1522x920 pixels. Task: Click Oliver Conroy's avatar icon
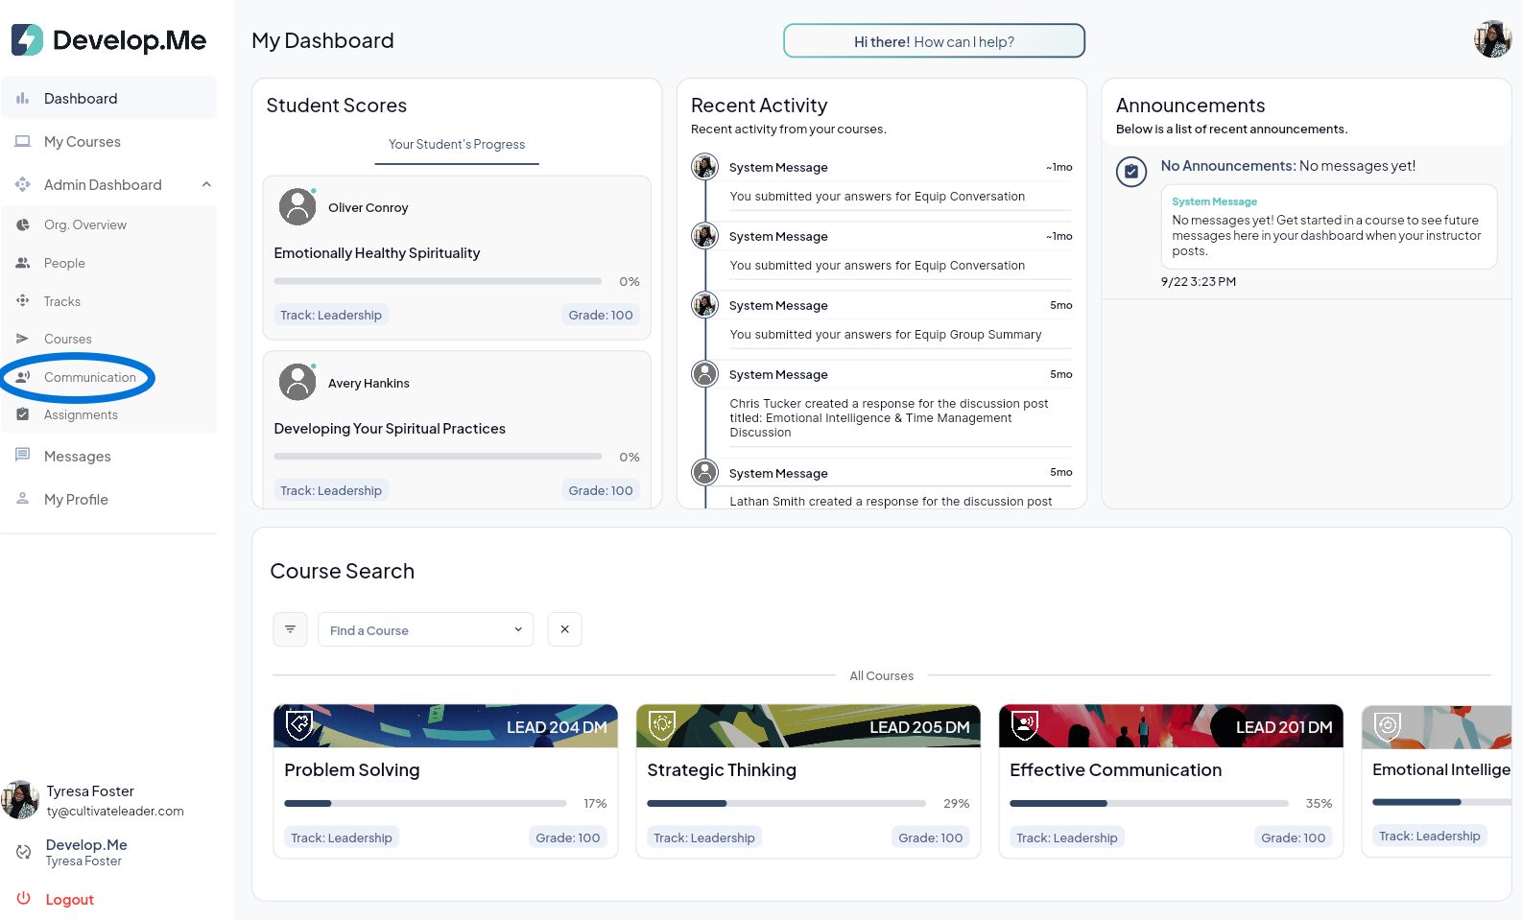297,206
